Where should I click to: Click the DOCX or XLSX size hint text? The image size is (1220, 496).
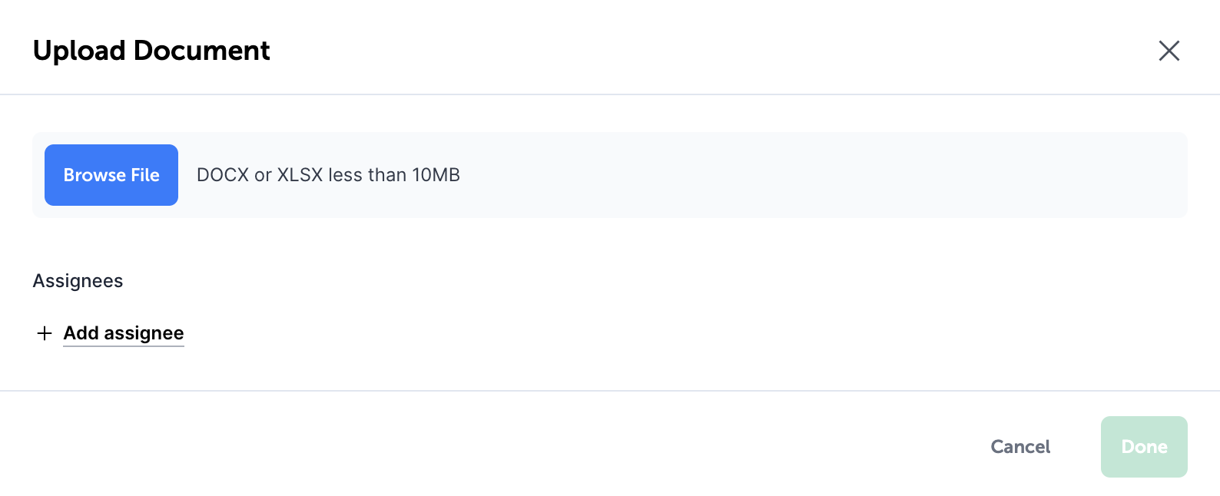[328, 175]
